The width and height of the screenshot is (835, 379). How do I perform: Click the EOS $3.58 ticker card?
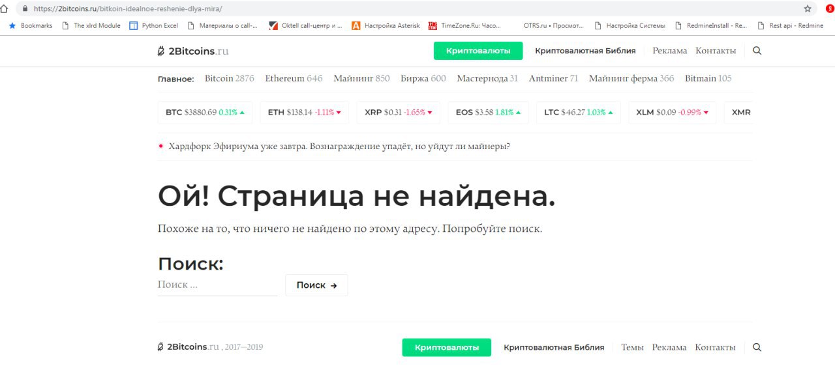point(488,113)
